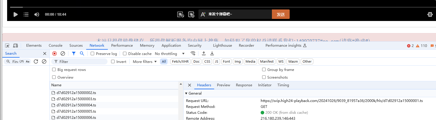Expand the More filters dropdown

pyautogui.click(x=145, y=61)
